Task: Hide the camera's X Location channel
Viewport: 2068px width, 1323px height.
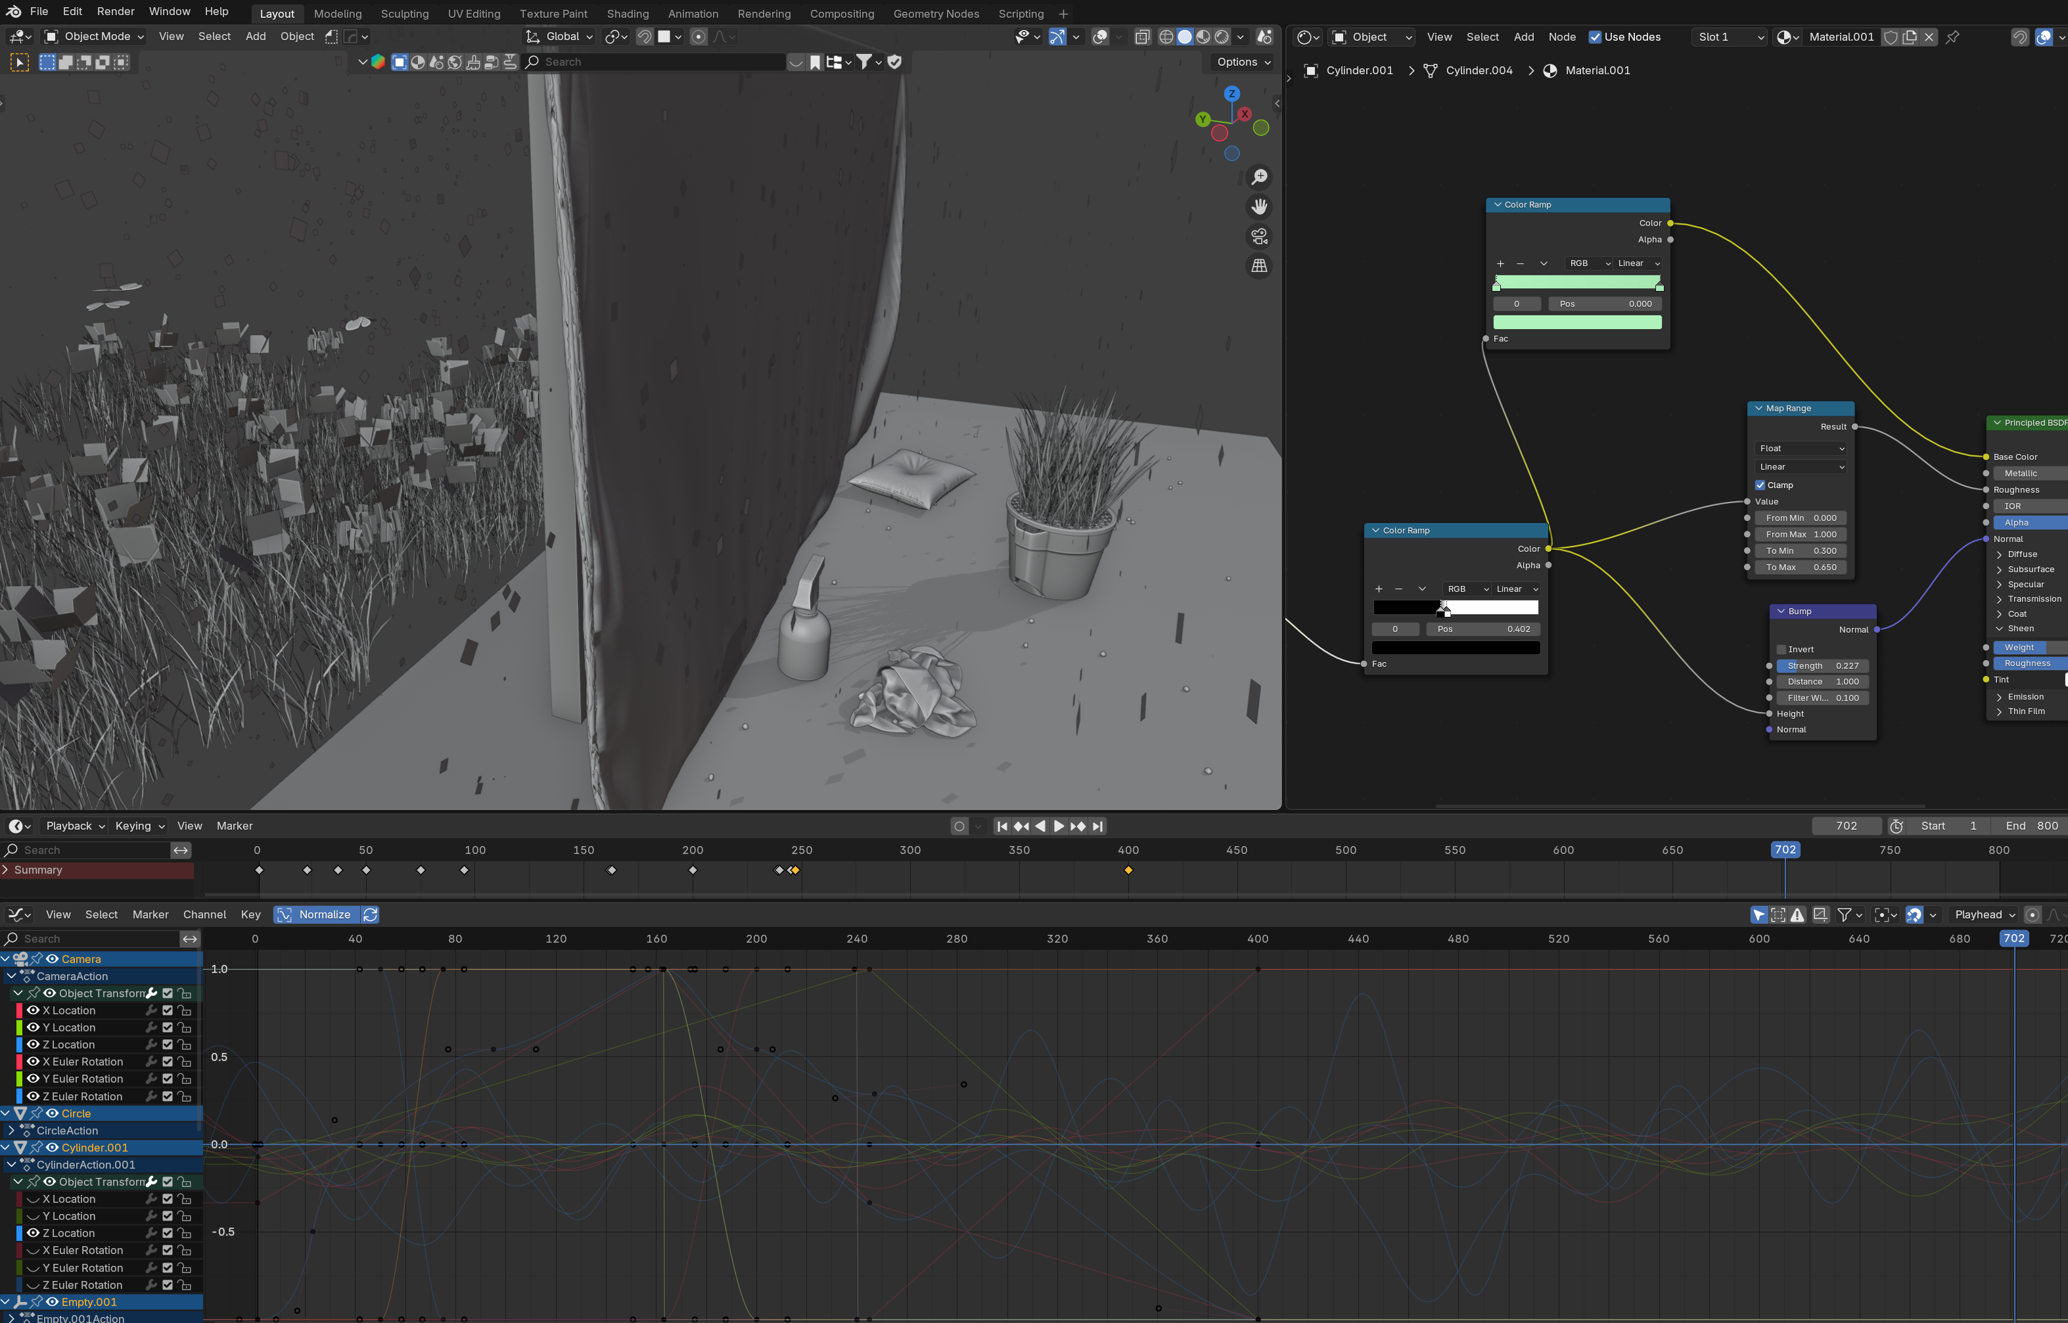Action: click(33, 1010)
